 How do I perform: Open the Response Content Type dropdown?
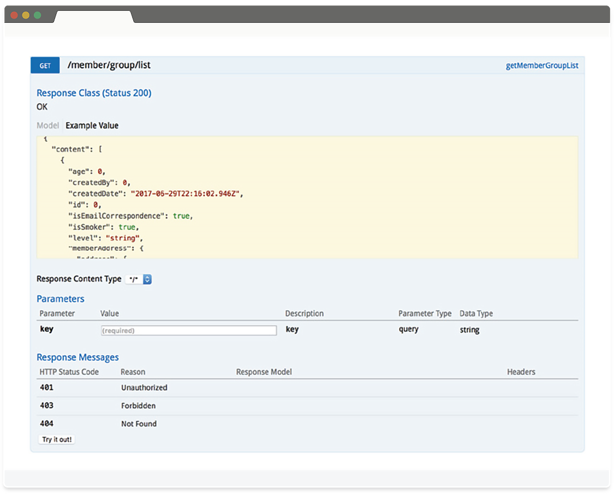coord(139,279)
